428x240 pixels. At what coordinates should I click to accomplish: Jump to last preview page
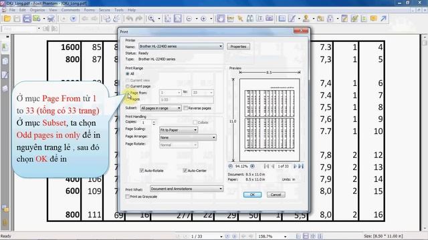(301, 166)
